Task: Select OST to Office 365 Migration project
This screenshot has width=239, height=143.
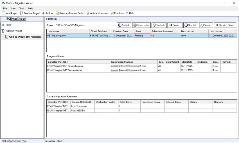Action: pos(25,37)
